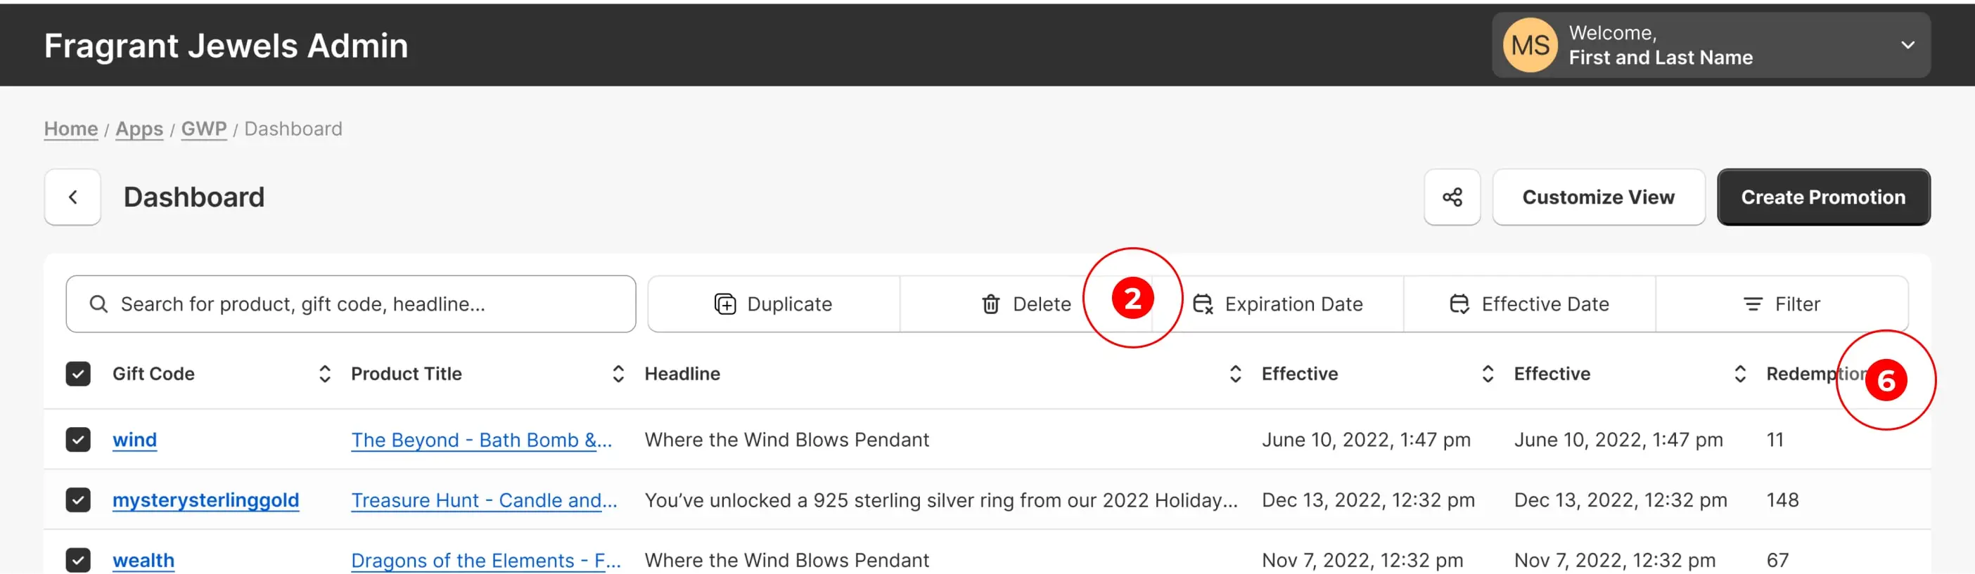Sort by Product Title column arrows
The width and height of the screenshot is (1975, 574).
tap(618, 374)
